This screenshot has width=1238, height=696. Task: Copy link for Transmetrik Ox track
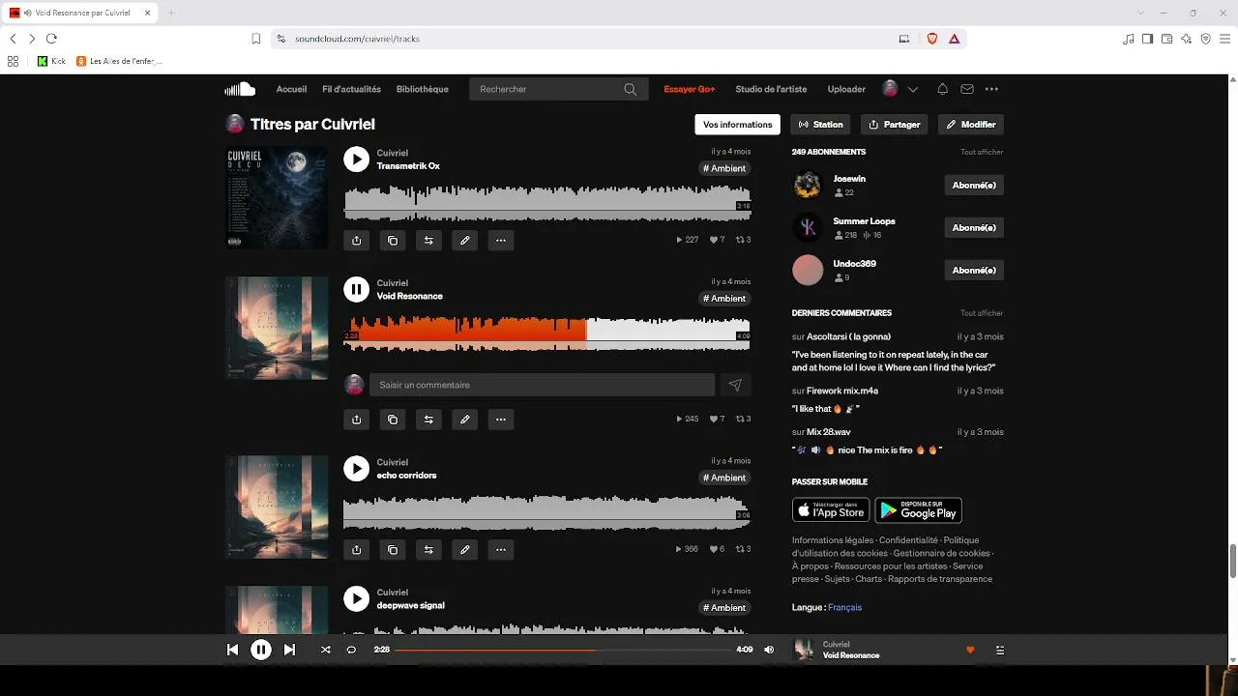[x=393, y=241]
